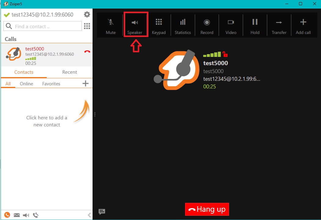This screenshot has height=220, width=321.
Task: Transfer the current call
Action: (279, 26)
